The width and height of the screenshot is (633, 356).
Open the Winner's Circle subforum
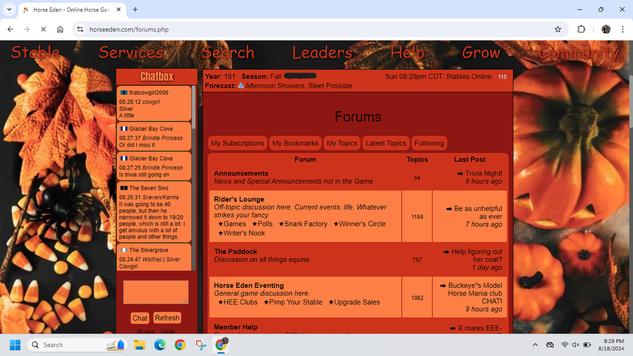click(360, 224)
